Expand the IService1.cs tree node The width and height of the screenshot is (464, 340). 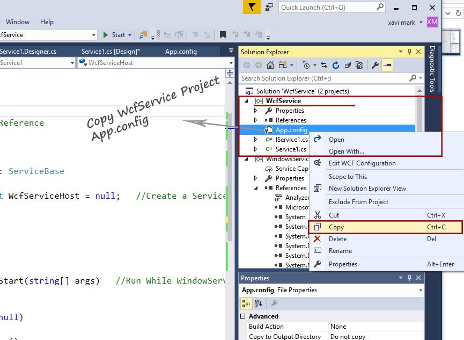[x=256, y=139]
